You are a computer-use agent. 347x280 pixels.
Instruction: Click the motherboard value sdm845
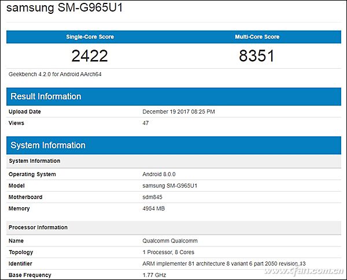[x=152, y=197]
